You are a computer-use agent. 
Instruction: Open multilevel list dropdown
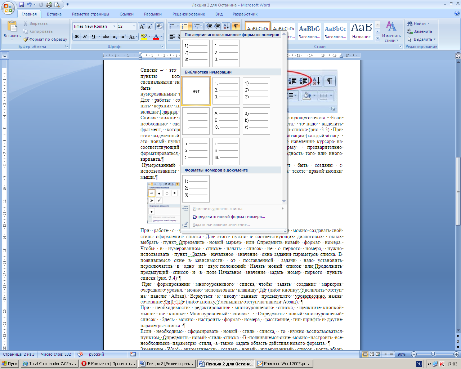[198, 26]
